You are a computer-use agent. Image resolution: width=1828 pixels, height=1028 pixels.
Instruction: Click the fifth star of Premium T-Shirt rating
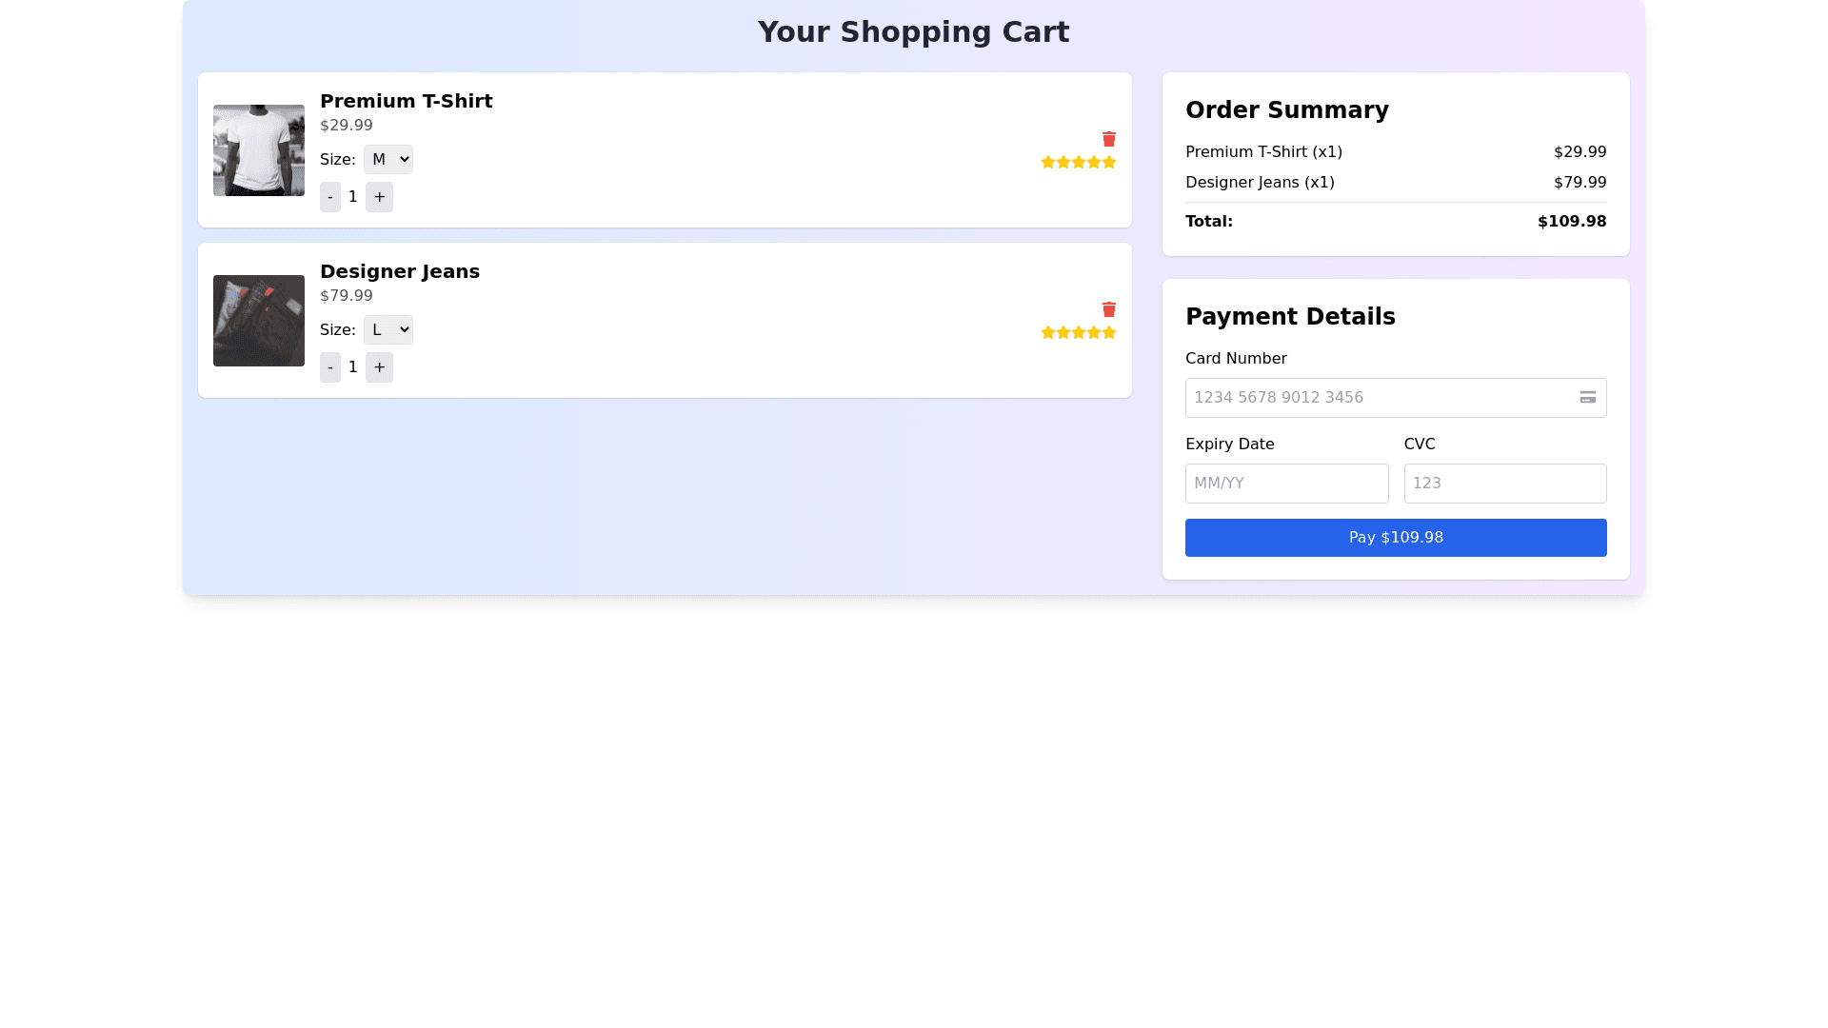click(1109, 163)
